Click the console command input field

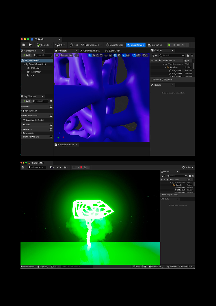point(77,266)
